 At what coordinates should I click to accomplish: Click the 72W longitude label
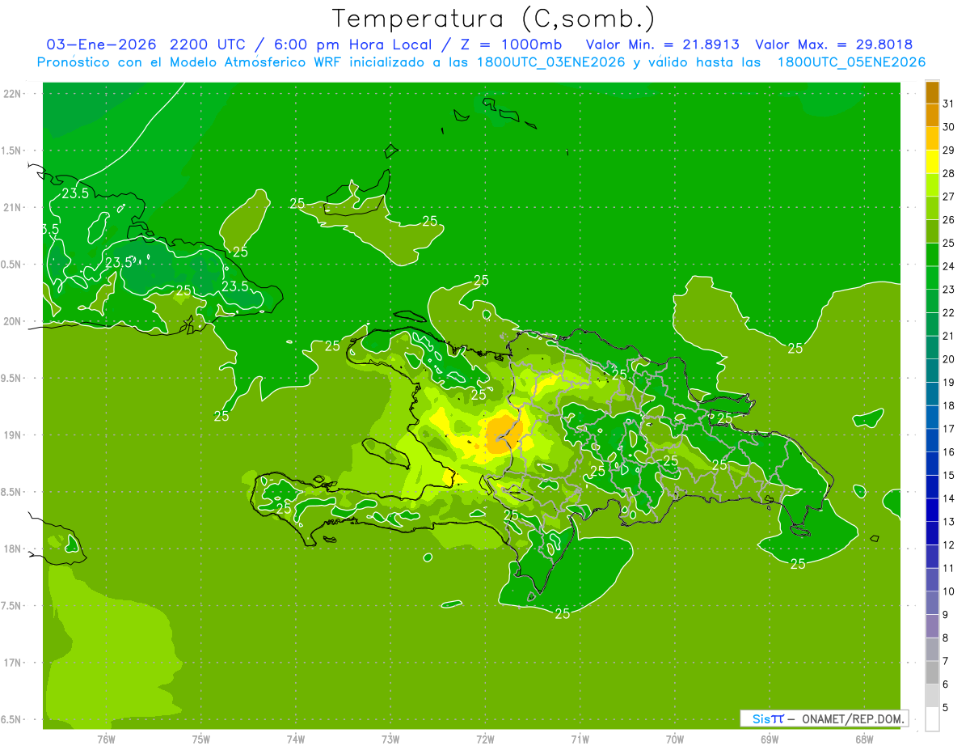click(485, 739)
